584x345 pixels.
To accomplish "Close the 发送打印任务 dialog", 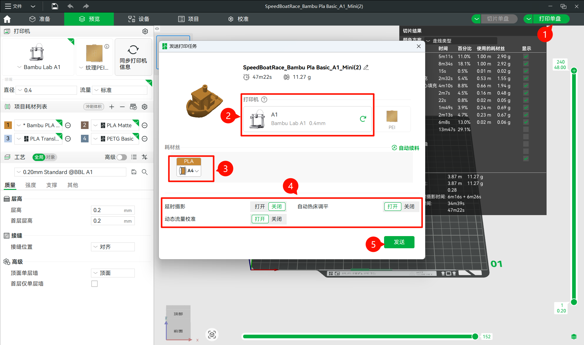I will pyautogui.click(x=419, y=46).
